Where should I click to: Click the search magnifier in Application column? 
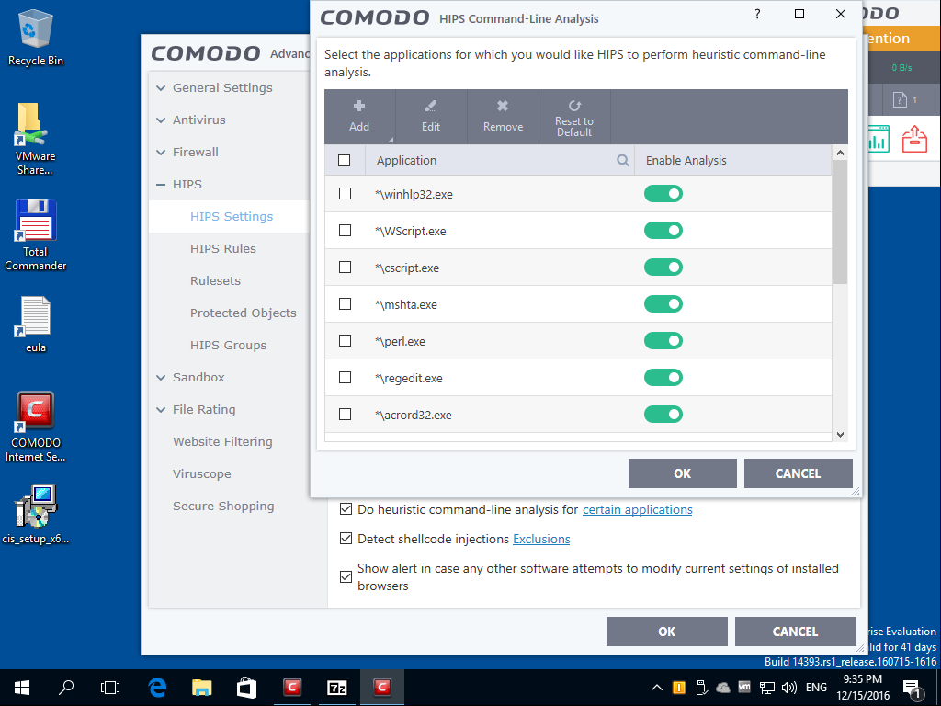tap(623, 160)
